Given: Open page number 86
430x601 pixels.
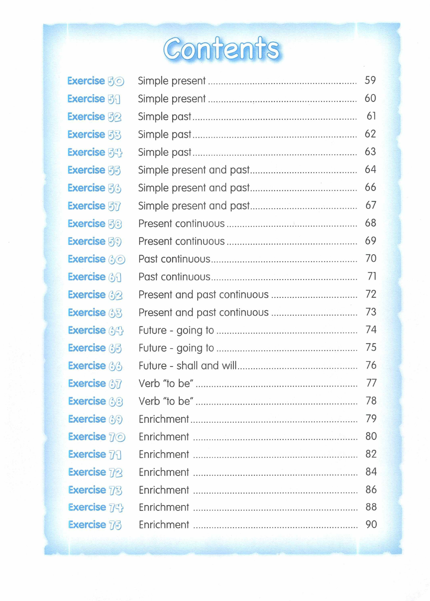Looking at the screenshot, I should pos(371,490).
